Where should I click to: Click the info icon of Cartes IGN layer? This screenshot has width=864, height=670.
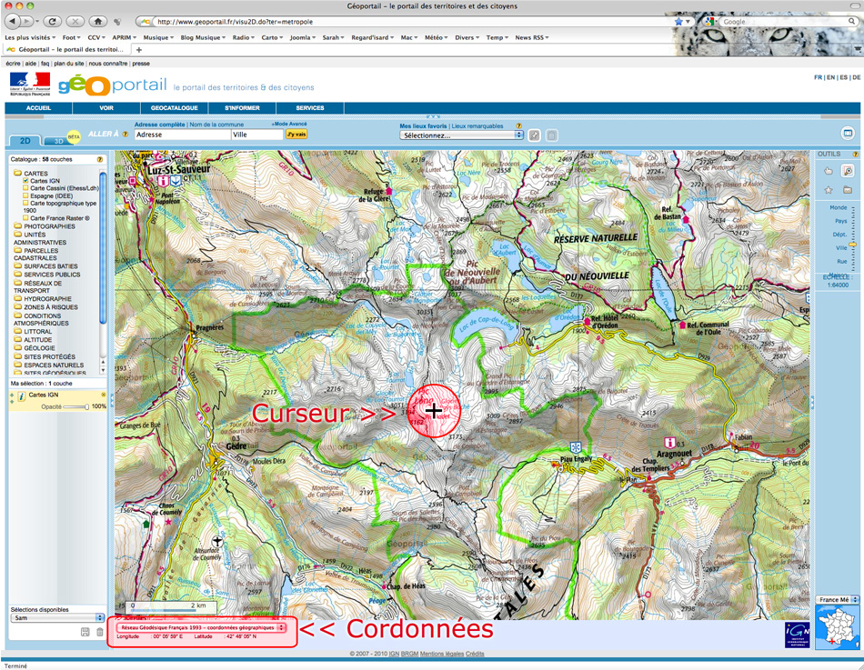pos(22,396)
